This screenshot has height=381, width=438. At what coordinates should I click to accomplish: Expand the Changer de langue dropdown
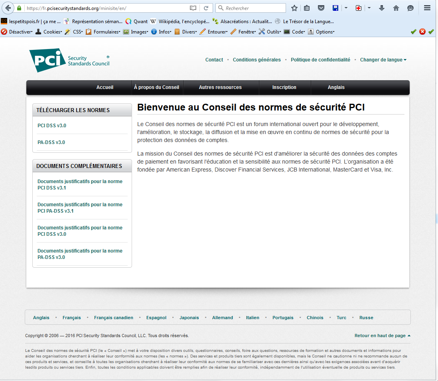pos(383,60)
